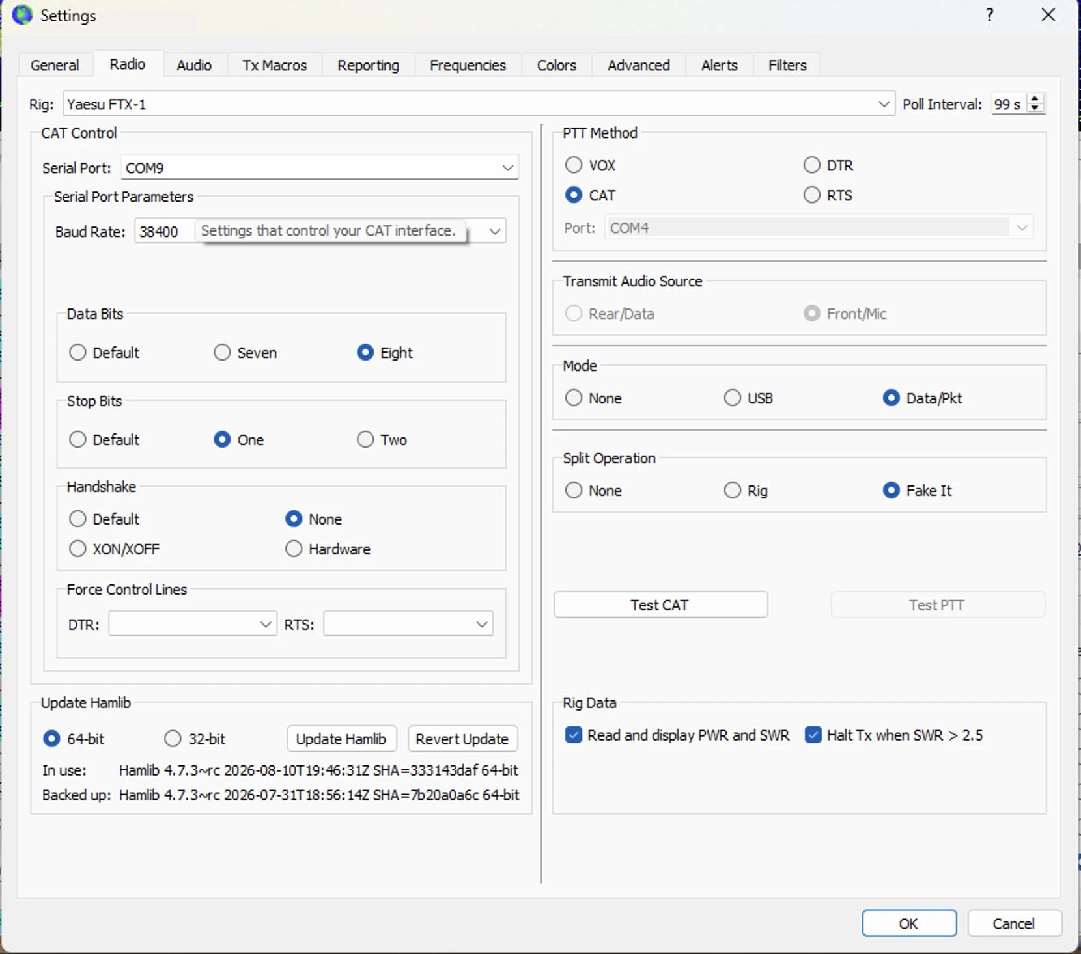Open the Frequencies tab
Screen dimensions: 1081x954
468,65
